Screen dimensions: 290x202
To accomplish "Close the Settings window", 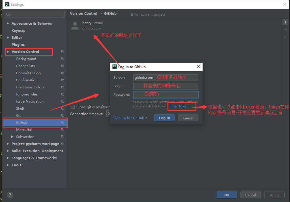I will [285, 4].
